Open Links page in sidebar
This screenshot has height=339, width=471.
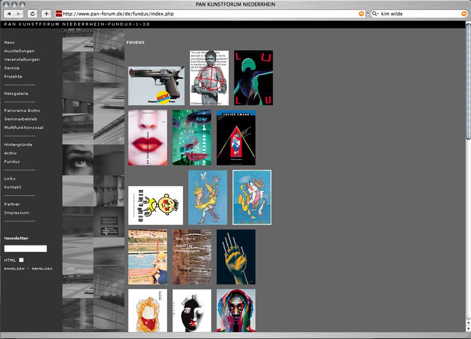[10, 179]
